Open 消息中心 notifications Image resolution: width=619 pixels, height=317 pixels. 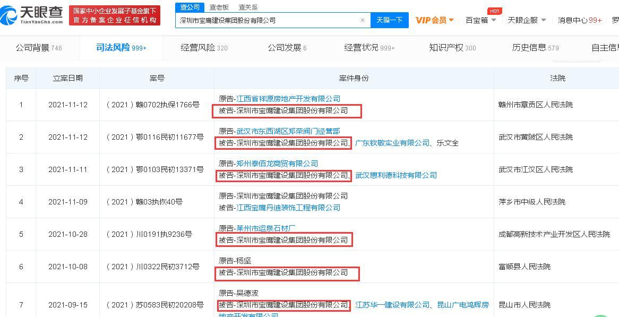tap(580, 20)
